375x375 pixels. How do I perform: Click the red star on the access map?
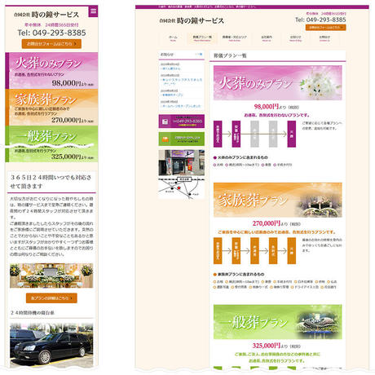179,188
